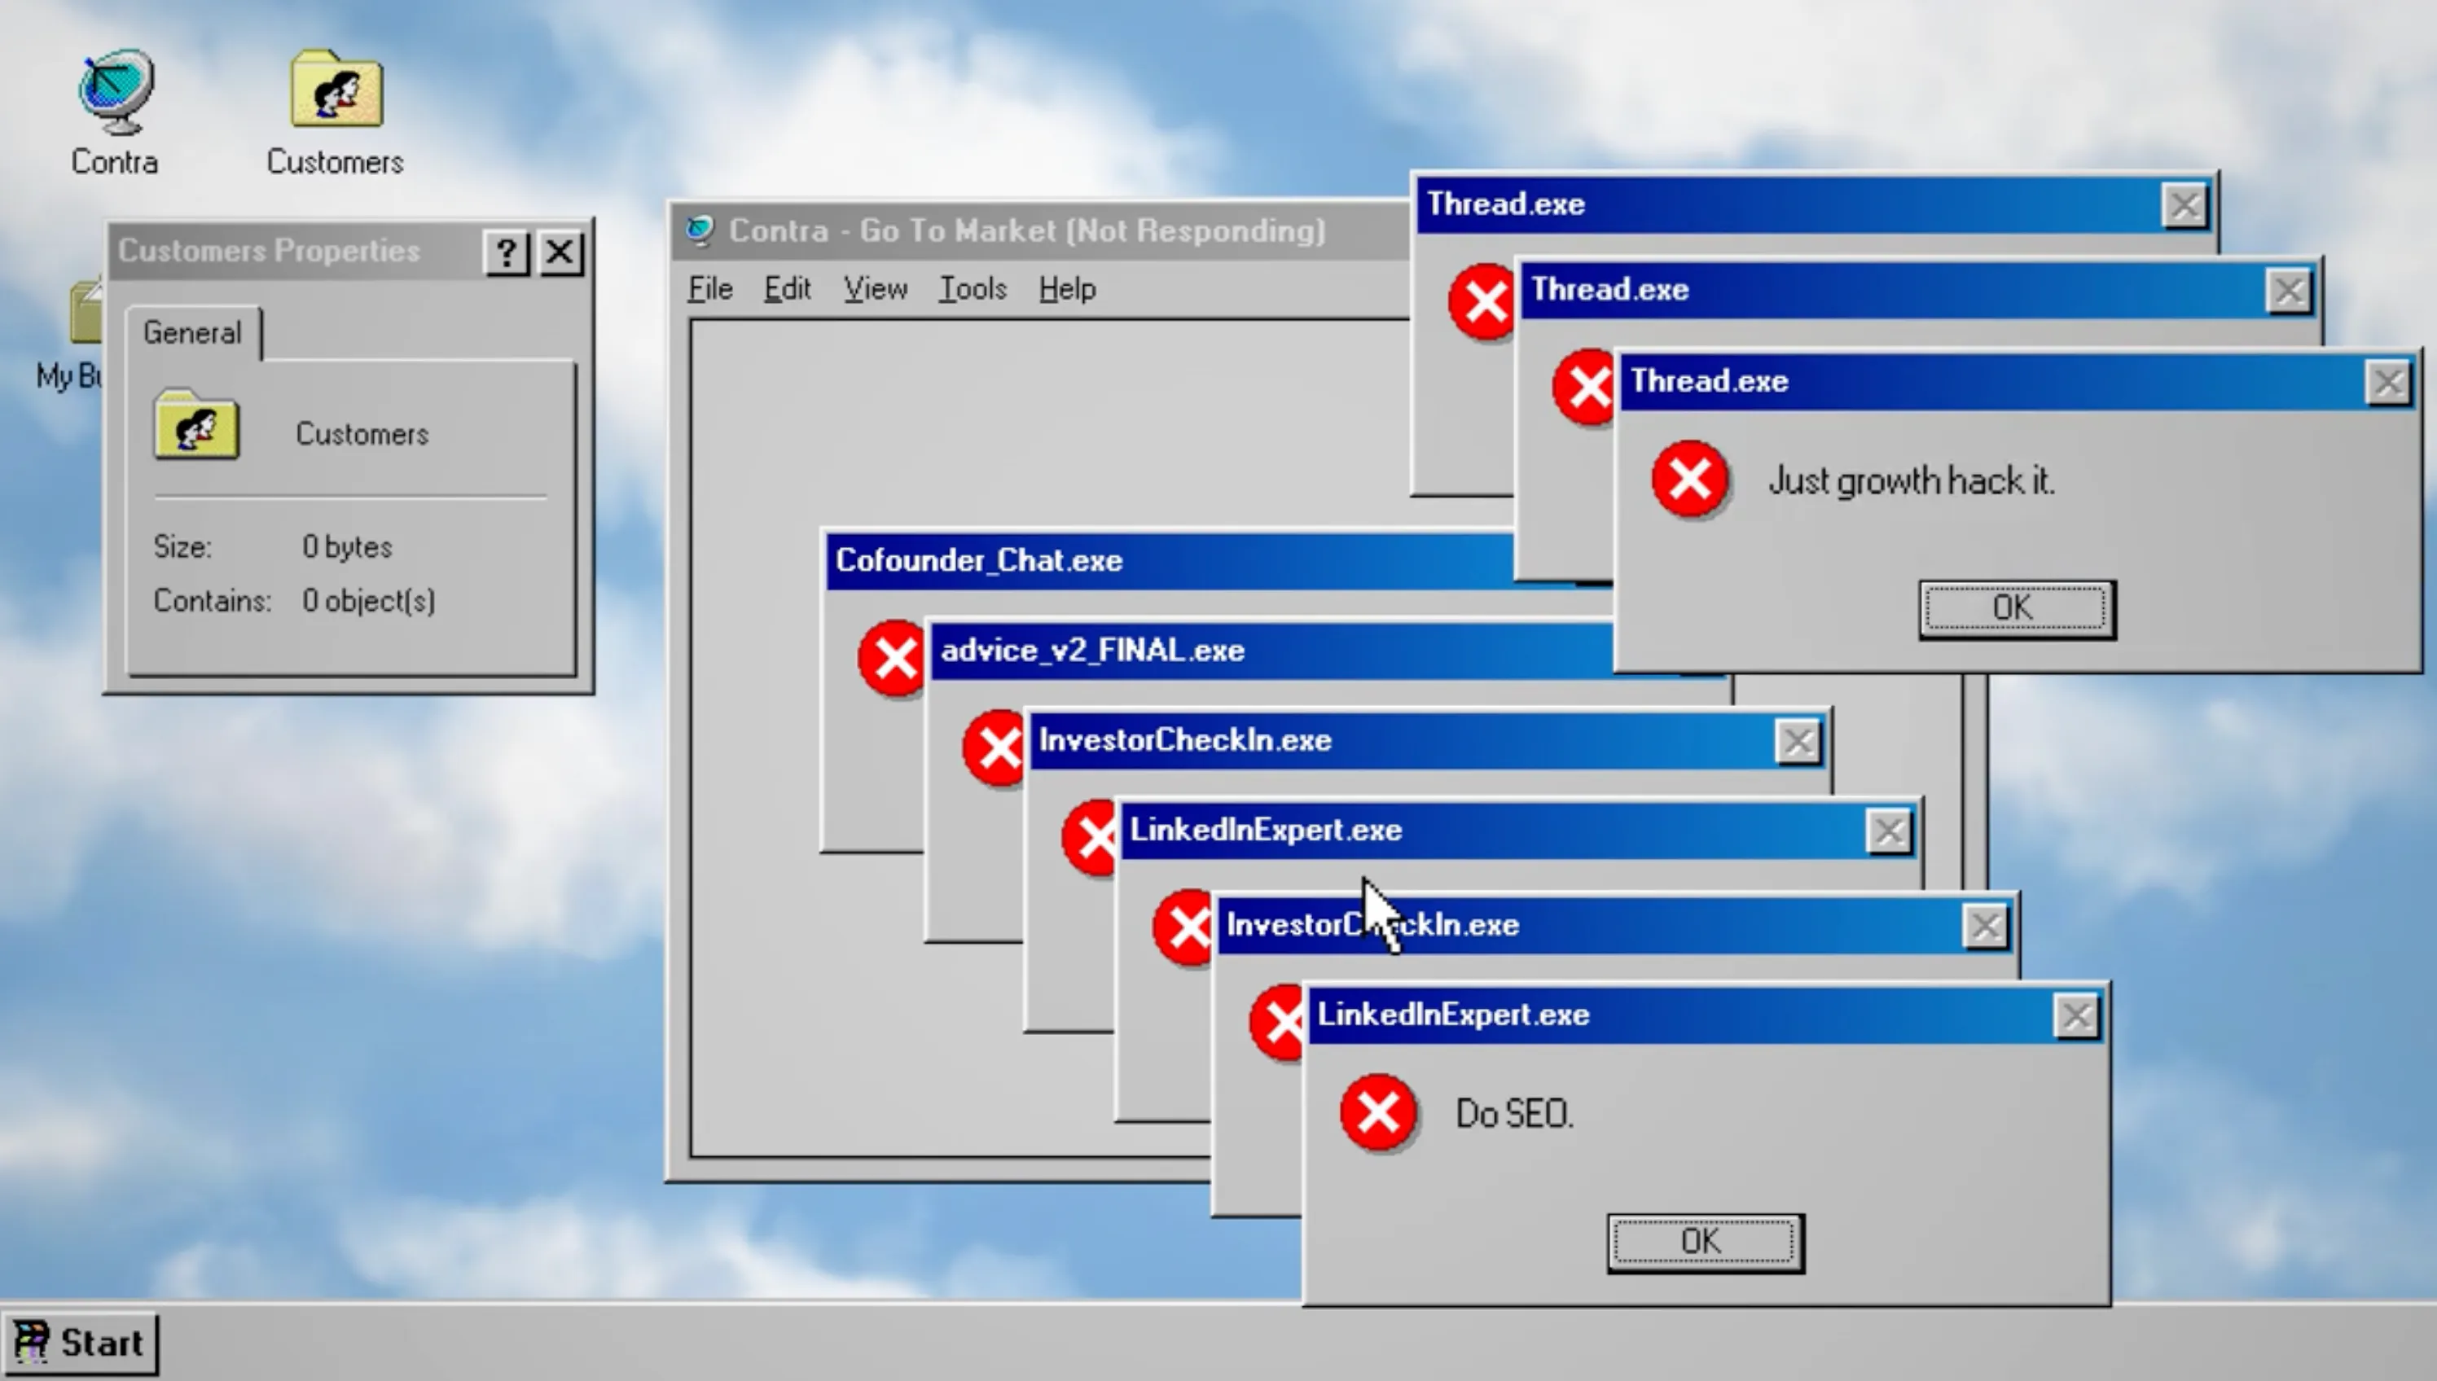Close the Thread.exe dialog saying "Just growth hack it."
Image resolution: width=2437 pixels, height=1381 pixels.
click(2387, 382)
